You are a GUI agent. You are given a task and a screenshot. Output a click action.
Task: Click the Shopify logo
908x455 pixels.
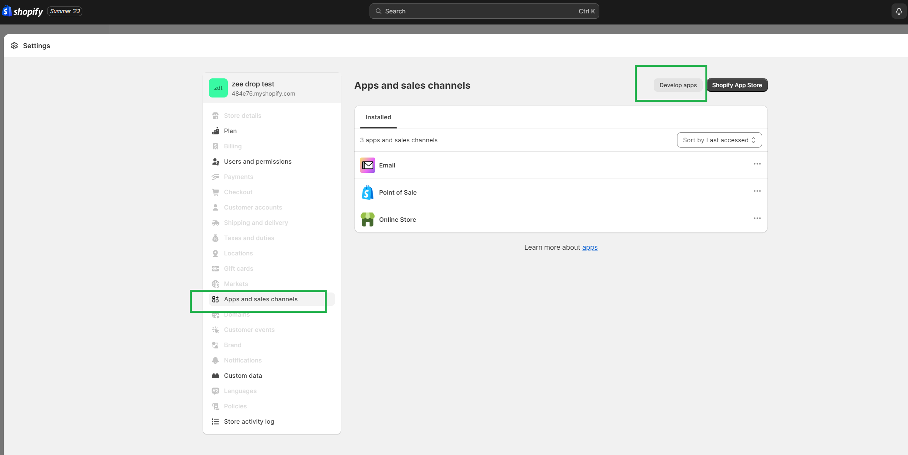23,11
